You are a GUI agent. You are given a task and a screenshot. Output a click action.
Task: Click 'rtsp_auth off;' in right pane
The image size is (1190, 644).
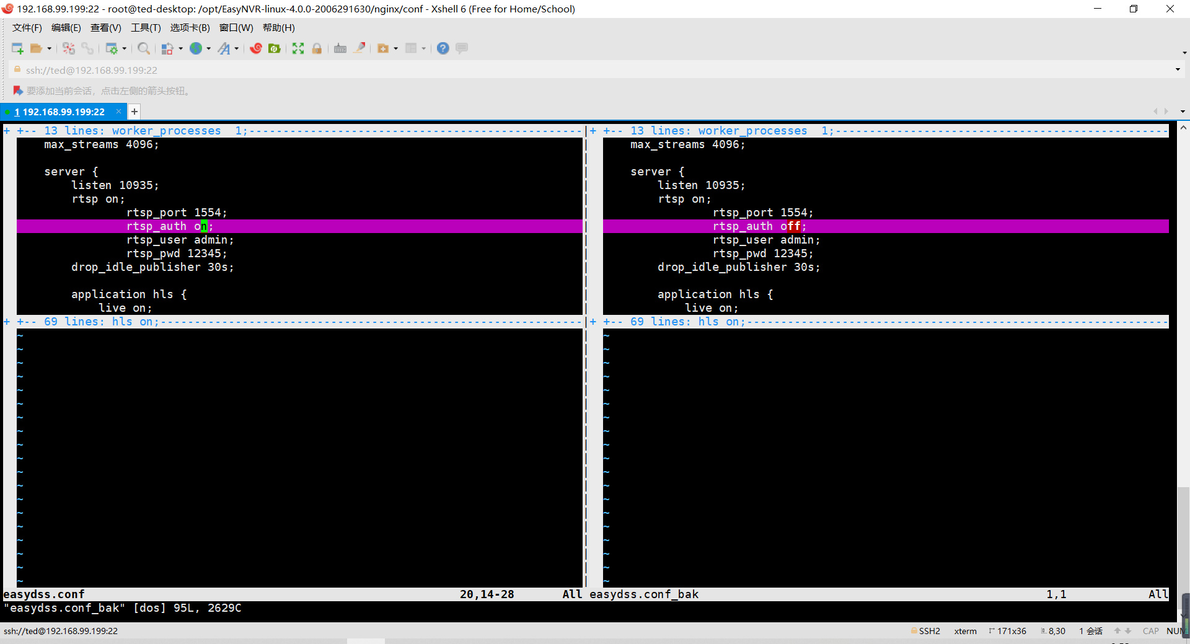(x=759, y=226)
